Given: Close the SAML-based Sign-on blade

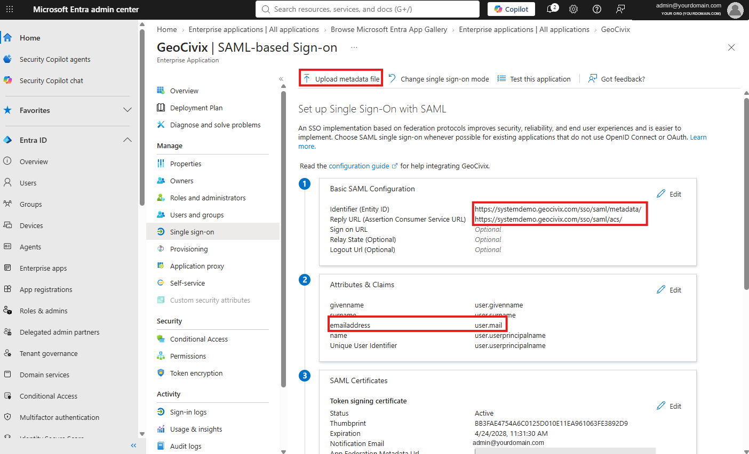Looking at the screenshot, I should point(731,47).
